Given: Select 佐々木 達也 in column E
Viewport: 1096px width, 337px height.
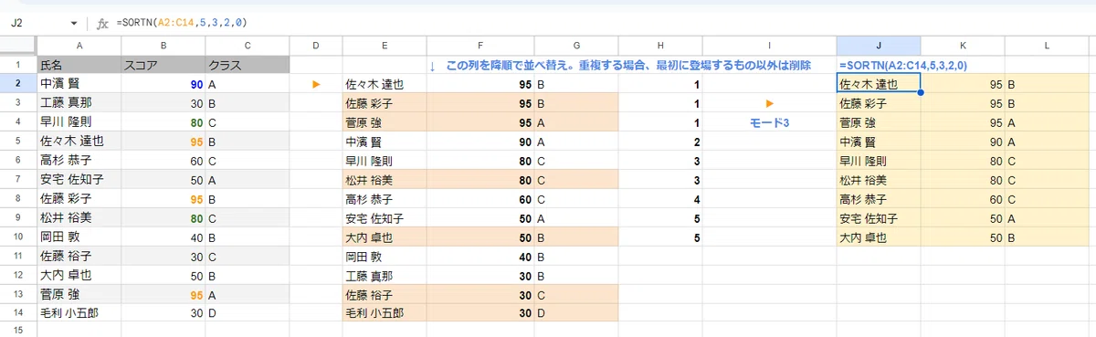Looking at the screenshot, I should [x=385, y=84].
